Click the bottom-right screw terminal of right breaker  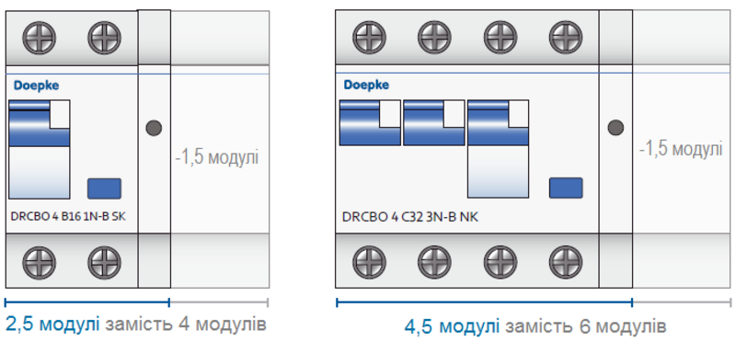[x=566, y=261]
